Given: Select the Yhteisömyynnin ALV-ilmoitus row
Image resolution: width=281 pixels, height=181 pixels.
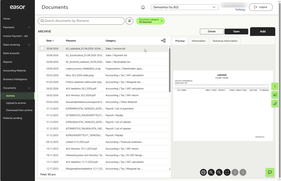Looking at the screenshot, I should pyautogui.click(x=103, y=155).
